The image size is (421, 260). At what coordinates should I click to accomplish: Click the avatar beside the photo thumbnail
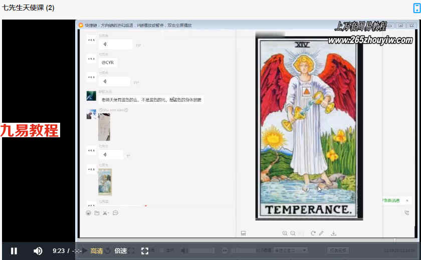(x=91, y=114)
